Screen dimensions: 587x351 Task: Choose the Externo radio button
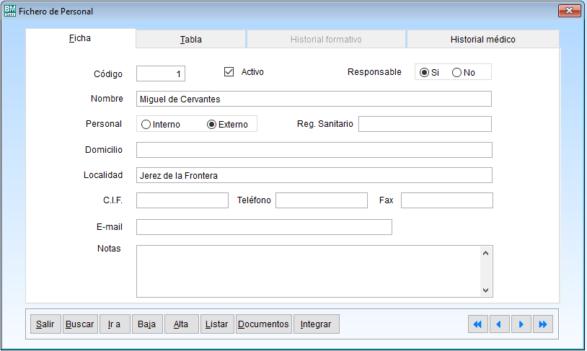[x=211, y=124]
